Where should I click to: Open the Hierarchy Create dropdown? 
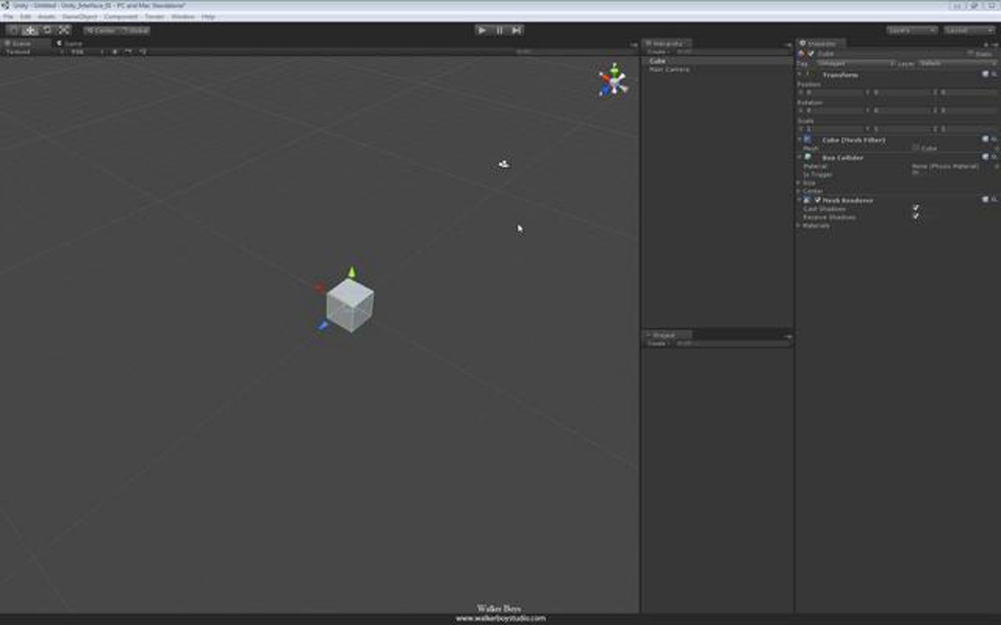point(658,52)
